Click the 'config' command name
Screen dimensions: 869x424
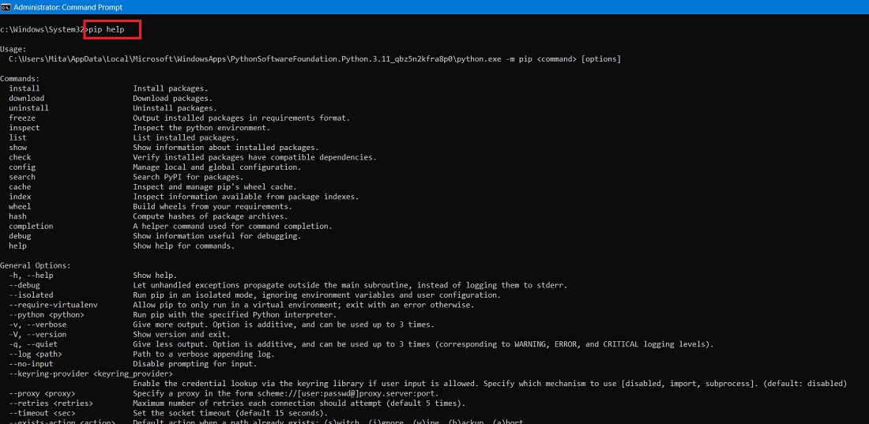pos(22,167)
